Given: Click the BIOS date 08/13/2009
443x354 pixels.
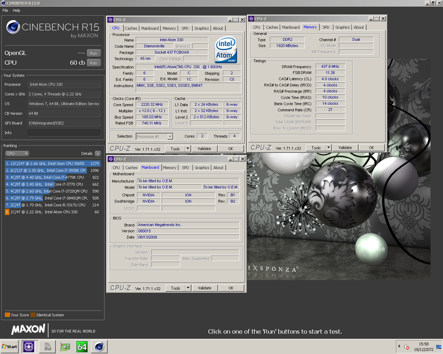Looking at the screenshot, I should pyautogui.click(x=188, y=237).
